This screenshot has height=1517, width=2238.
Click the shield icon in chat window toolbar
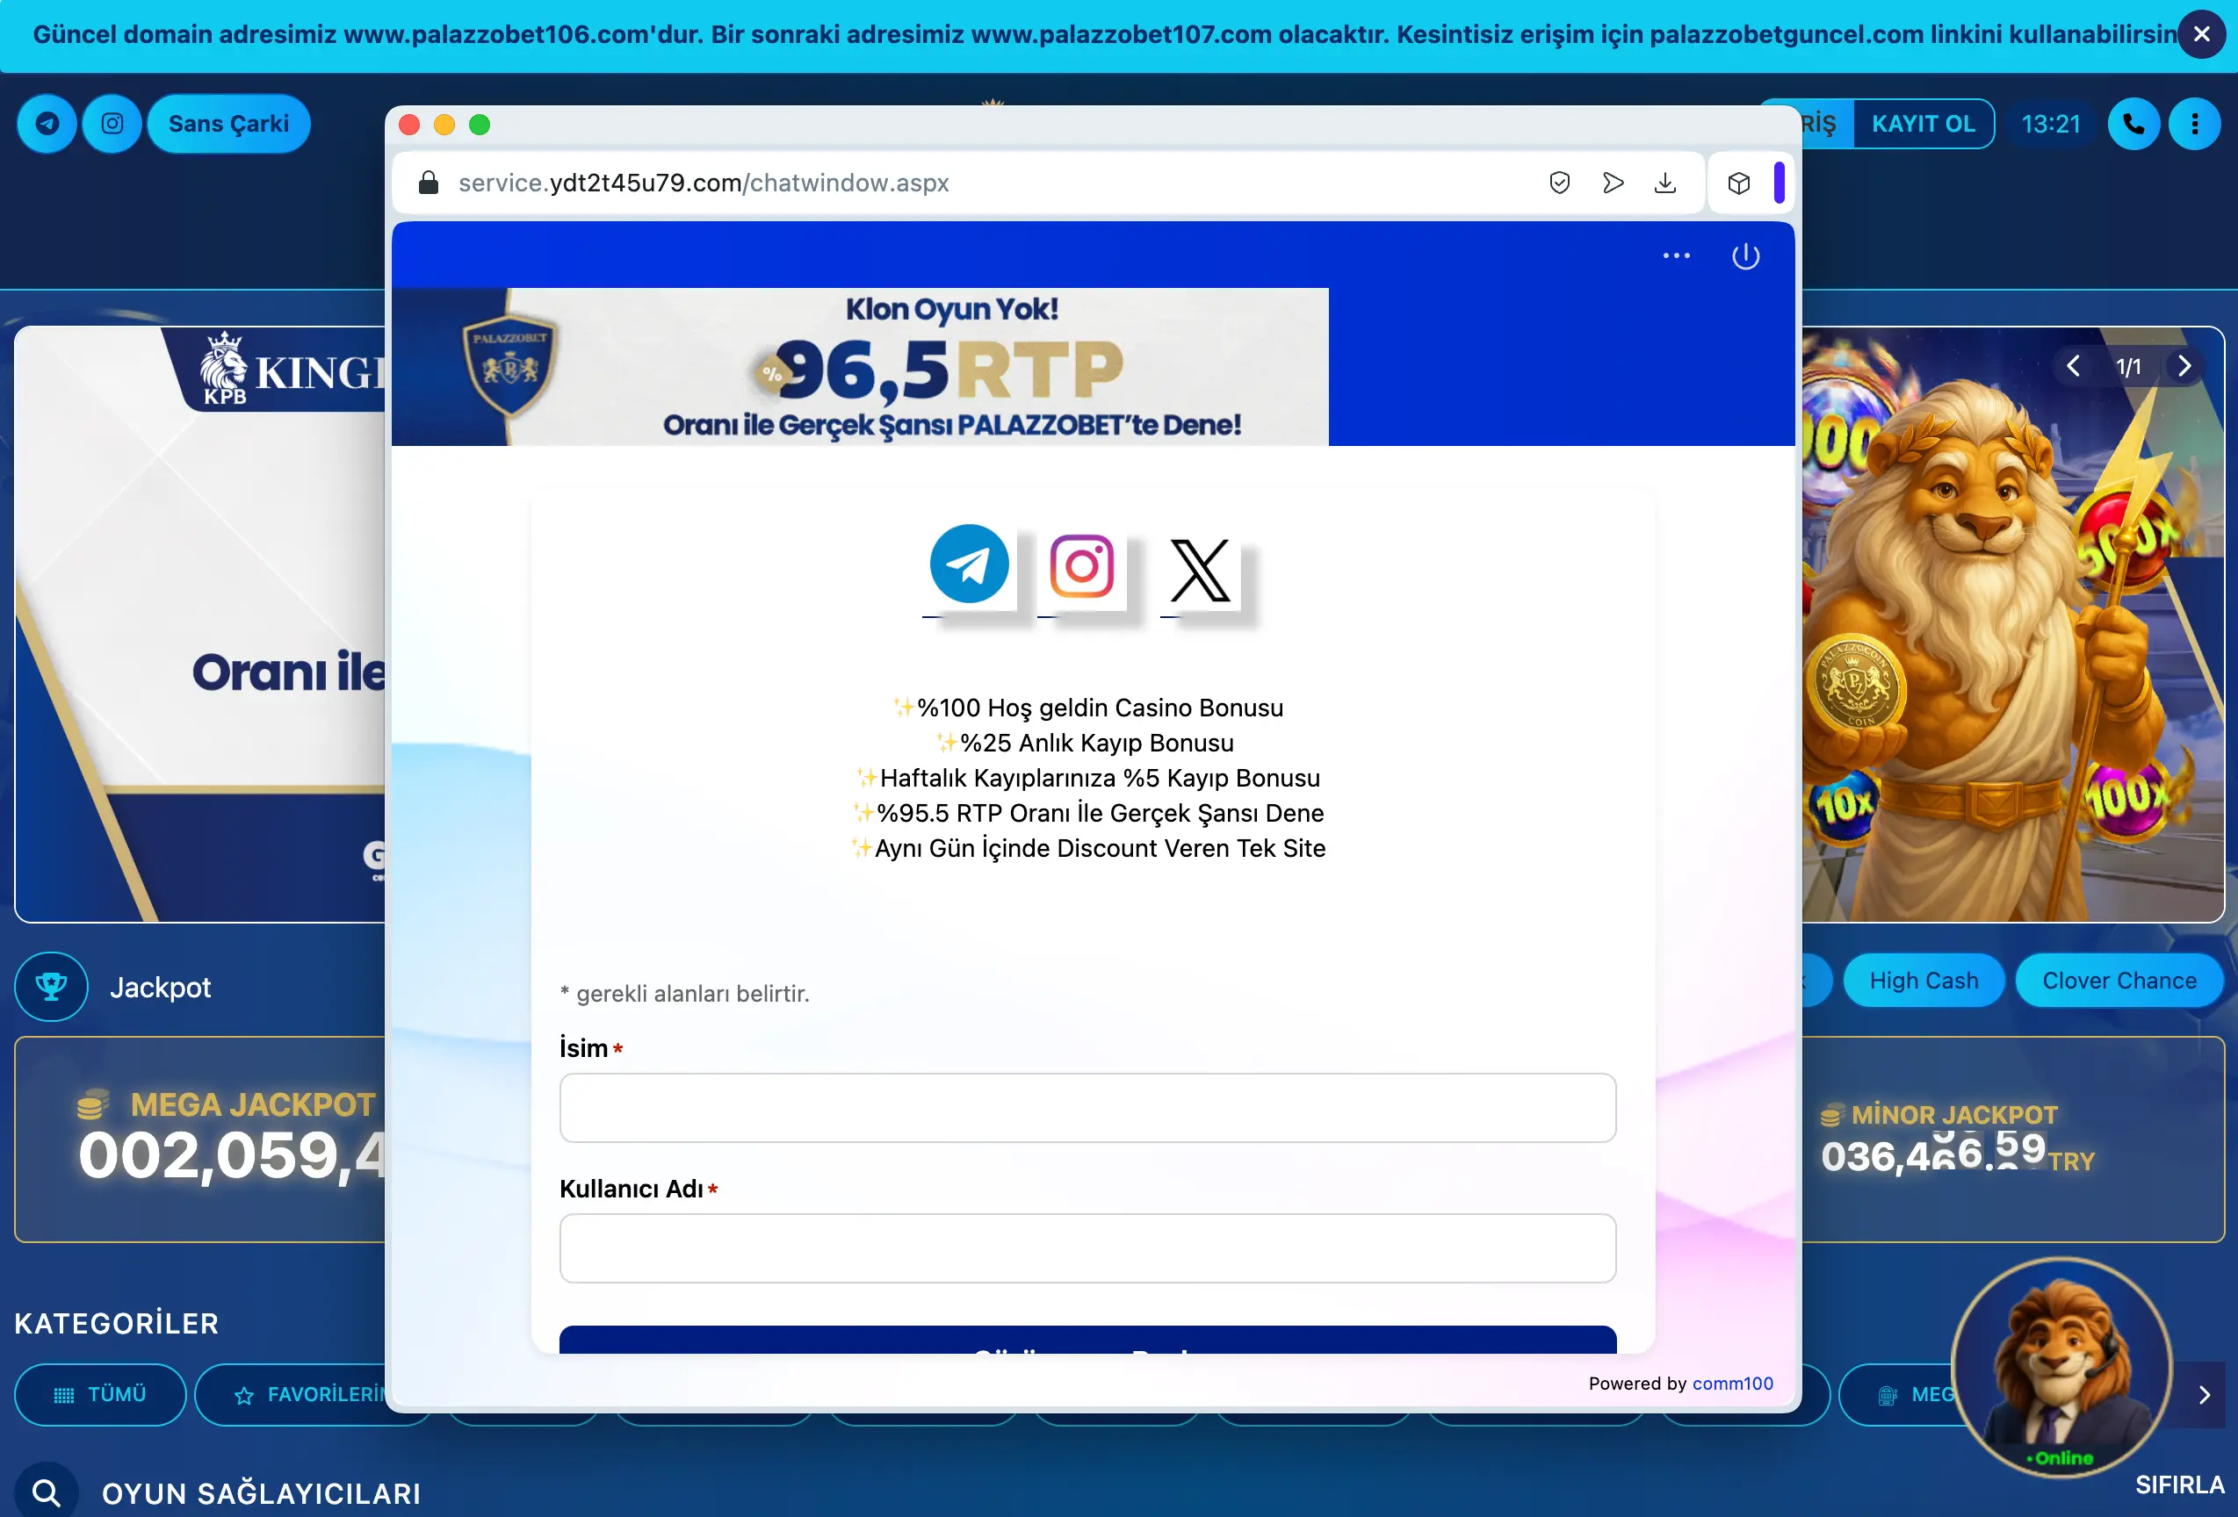[x=1559, y=183]
